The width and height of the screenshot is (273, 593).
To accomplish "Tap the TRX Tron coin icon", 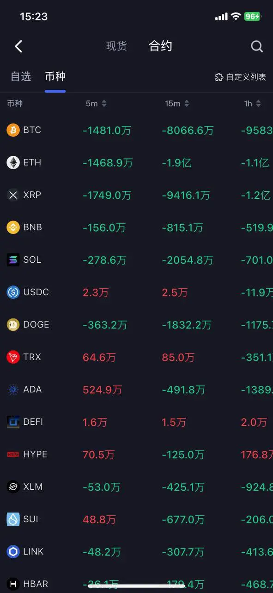I will (13, 357).
